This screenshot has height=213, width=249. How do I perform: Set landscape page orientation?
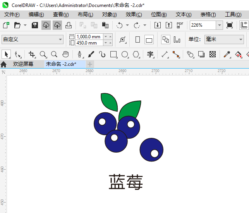(149, 40)
